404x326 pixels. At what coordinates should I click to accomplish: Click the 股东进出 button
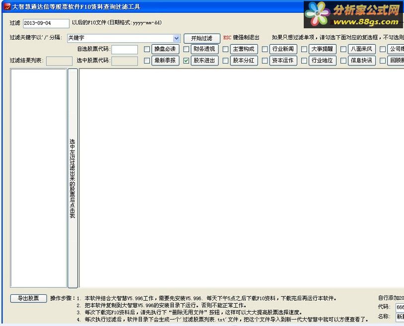pyautogui.click(x=204, y=61)
